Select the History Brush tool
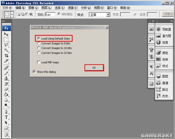 pos(6,84)
